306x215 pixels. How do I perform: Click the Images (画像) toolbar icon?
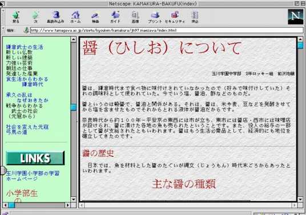pyautogui.click(x=135, y=17)
